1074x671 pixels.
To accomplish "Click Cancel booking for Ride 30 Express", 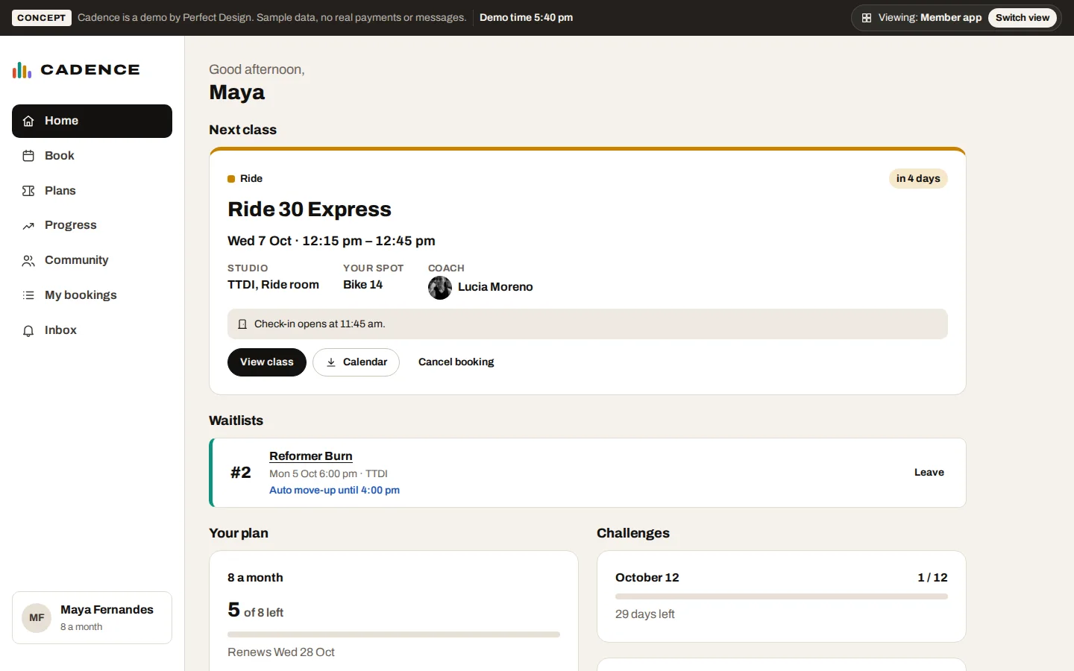I will [x=456, y=362].
